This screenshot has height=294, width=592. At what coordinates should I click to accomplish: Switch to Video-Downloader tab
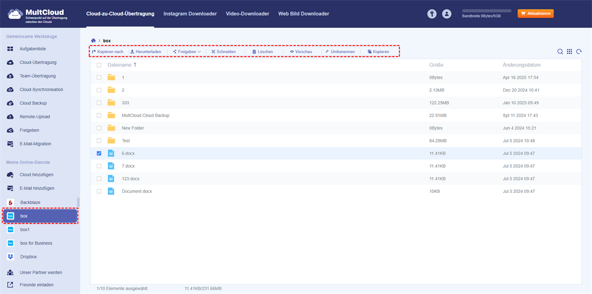(248, 14)
